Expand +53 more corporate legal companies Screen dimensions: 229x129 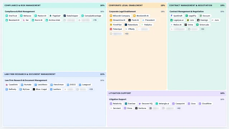click(126, 34)
